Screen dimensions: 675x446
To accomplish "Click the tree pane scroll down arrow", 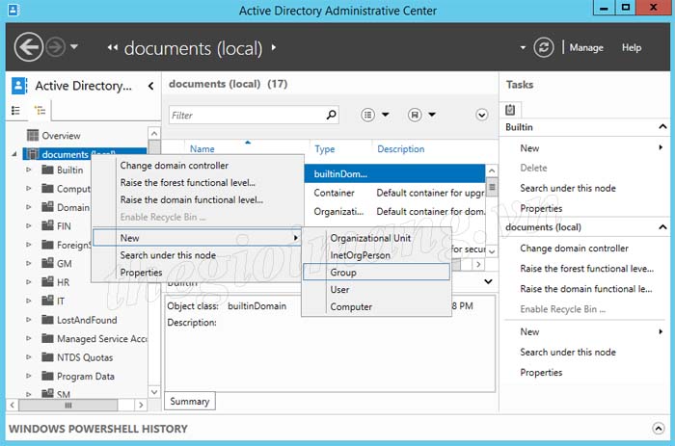I will tap(154, 392).
